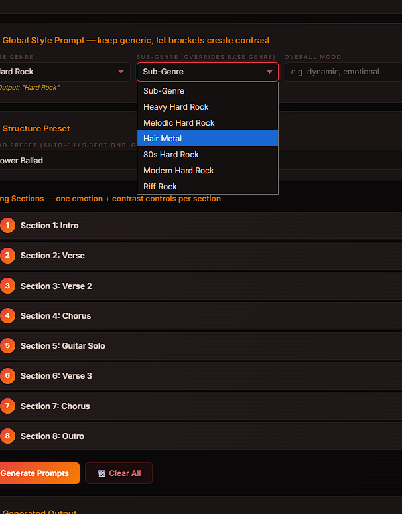Click the number 8 badge for Outro
The image size is (402, 514).
(x=7, y=436)
